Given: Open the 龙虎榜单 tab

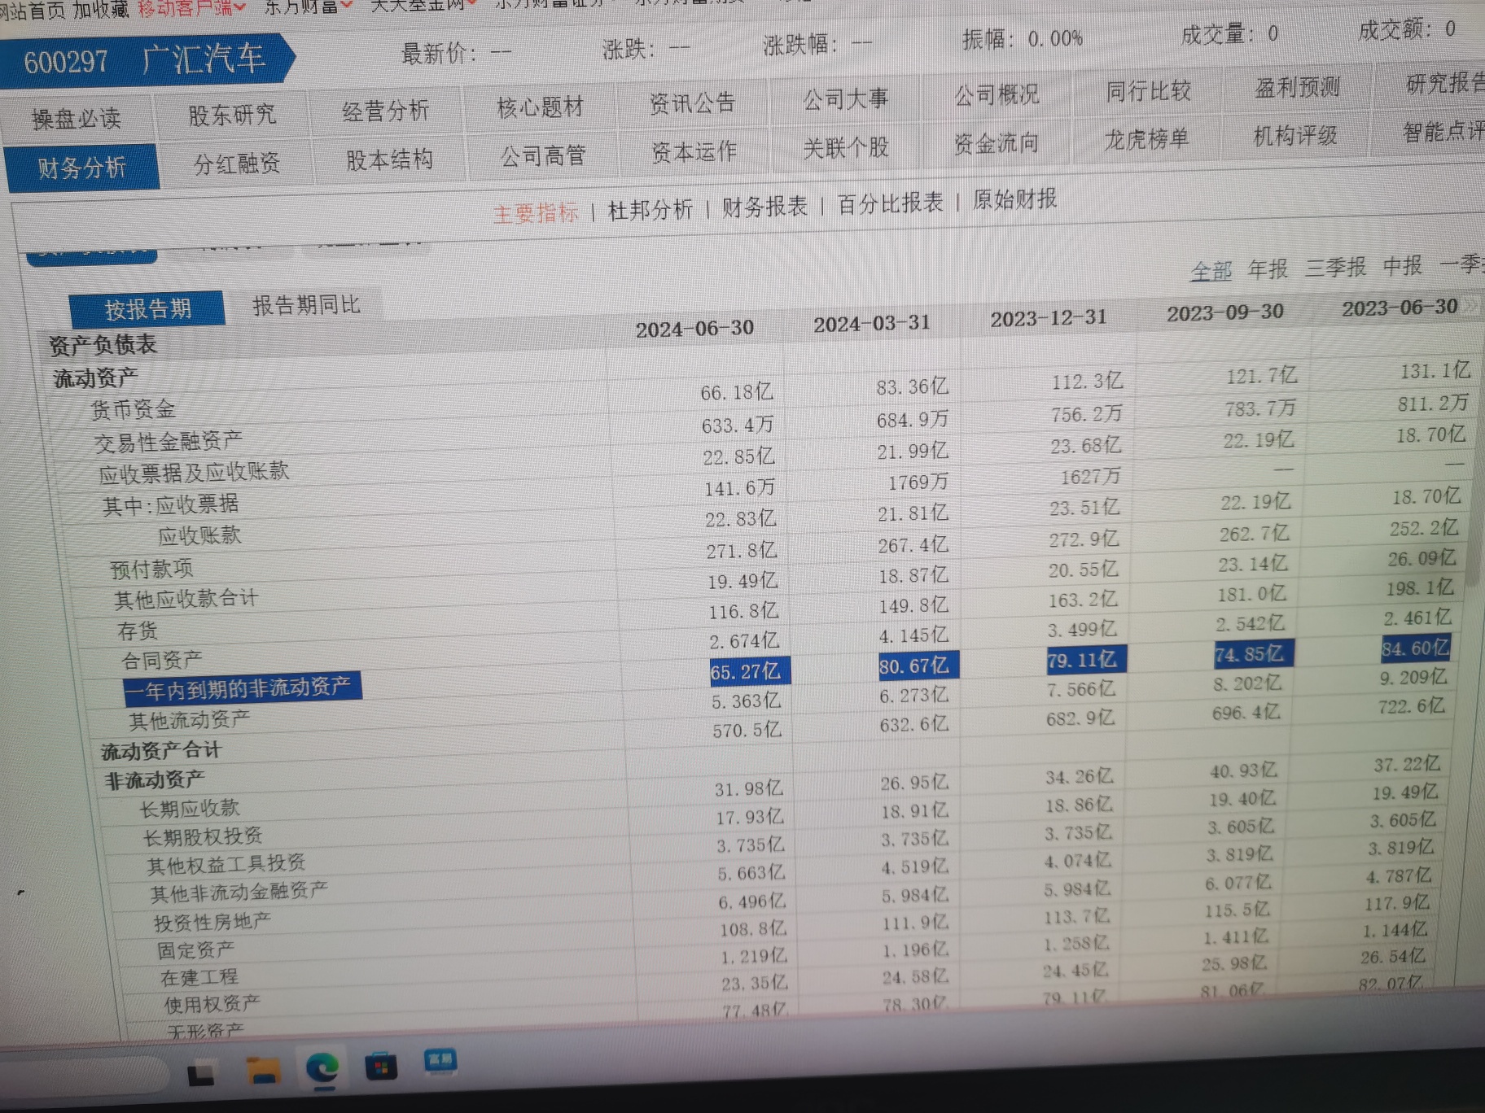Looking at the screenshot, I should click(1146, 139).
